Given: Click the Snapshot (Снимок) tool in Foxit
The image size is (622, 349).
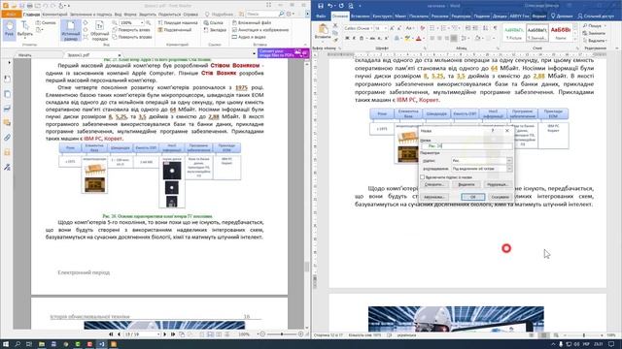Looking at the screenshot, I should [x=46, y=23].
